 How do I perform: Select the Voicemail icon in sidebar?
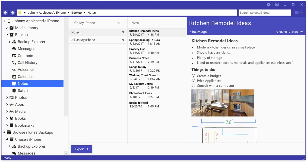tap(14, 70)
